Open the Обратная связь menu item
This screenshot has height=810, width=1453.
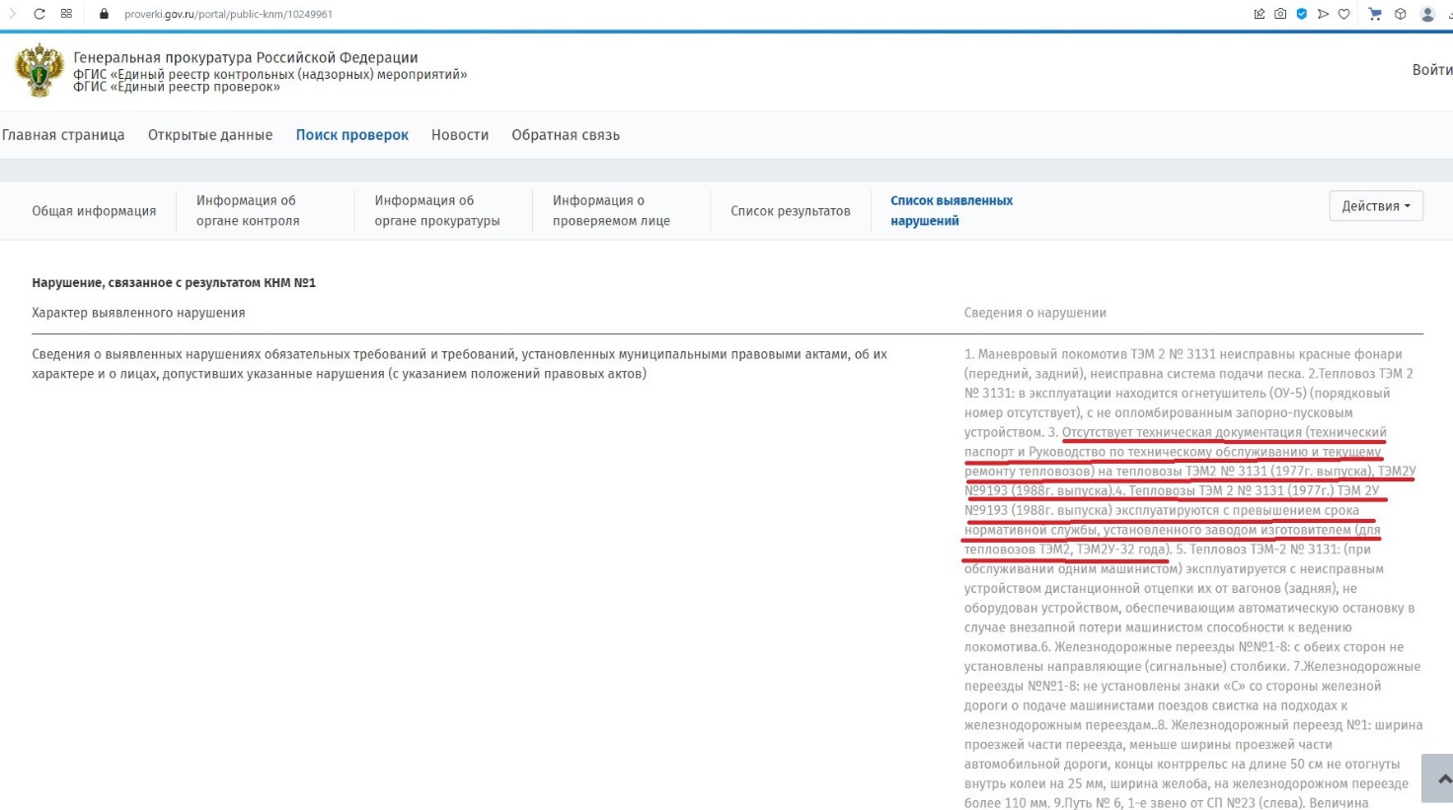click(x=566, y=135)
